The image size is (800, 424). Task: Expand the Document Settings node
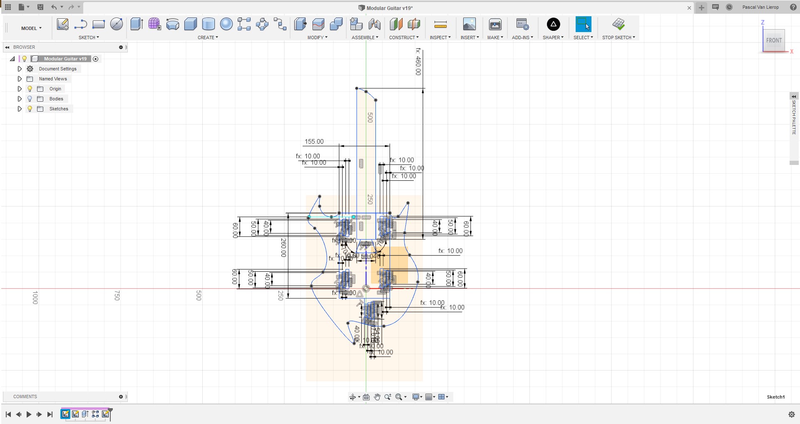click(20, 69)
